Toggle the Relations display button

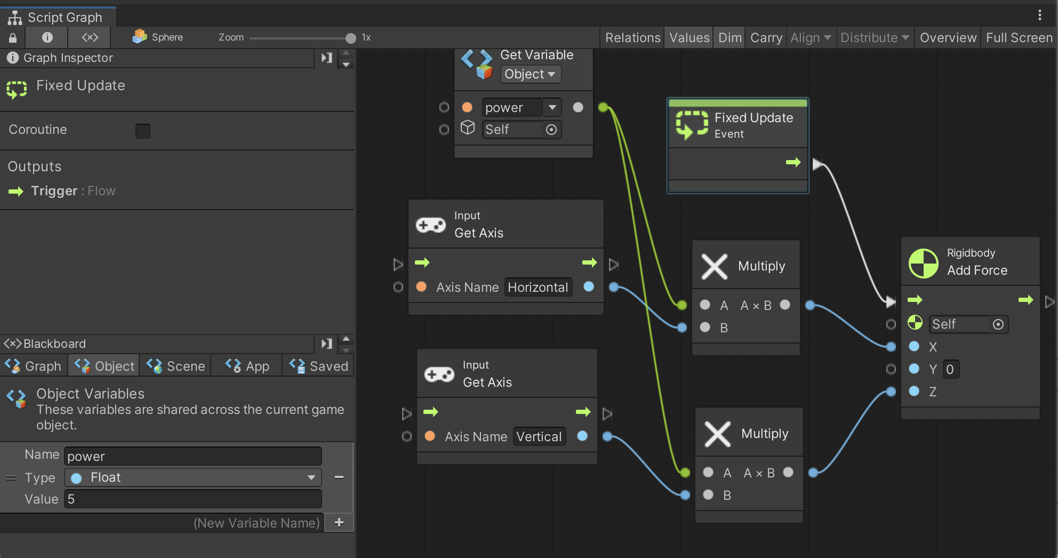pos(632,38)
